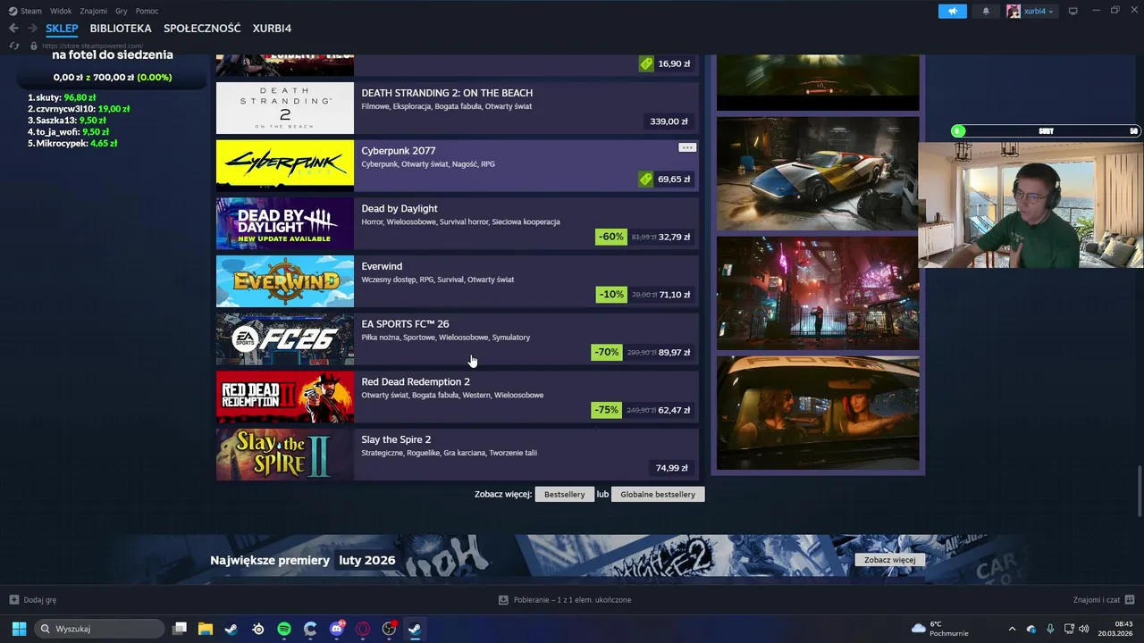Open Task View from taskbar
The image size is (1144, 643).
[x=180, y=629]
